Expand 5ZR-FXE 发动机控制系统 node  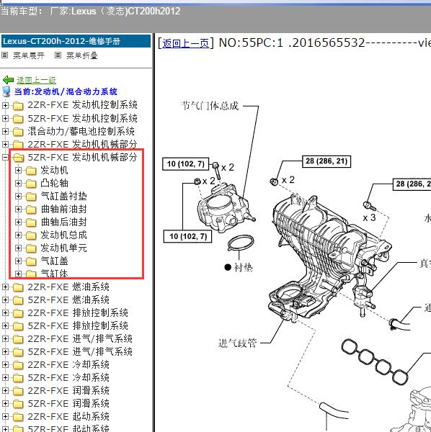point(5,119)
